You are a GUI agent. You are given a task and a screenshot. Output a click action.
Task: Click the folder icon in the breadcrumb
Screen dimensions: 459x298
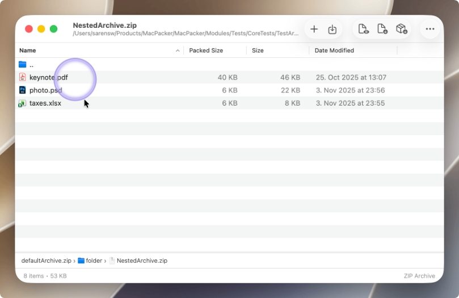[x=81, y=261]
